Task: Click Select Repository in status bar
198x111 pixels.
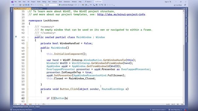Action: tap(175, 110)
